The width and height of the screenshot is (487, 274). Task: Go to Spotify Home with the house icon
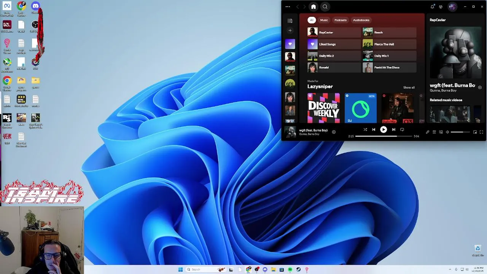pos(313,6)
